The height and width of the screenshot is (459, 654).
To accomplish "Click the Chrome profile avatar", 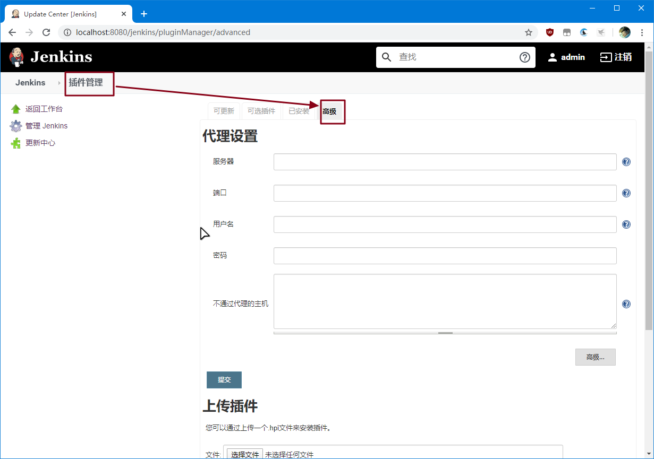I will pos(625,32).
